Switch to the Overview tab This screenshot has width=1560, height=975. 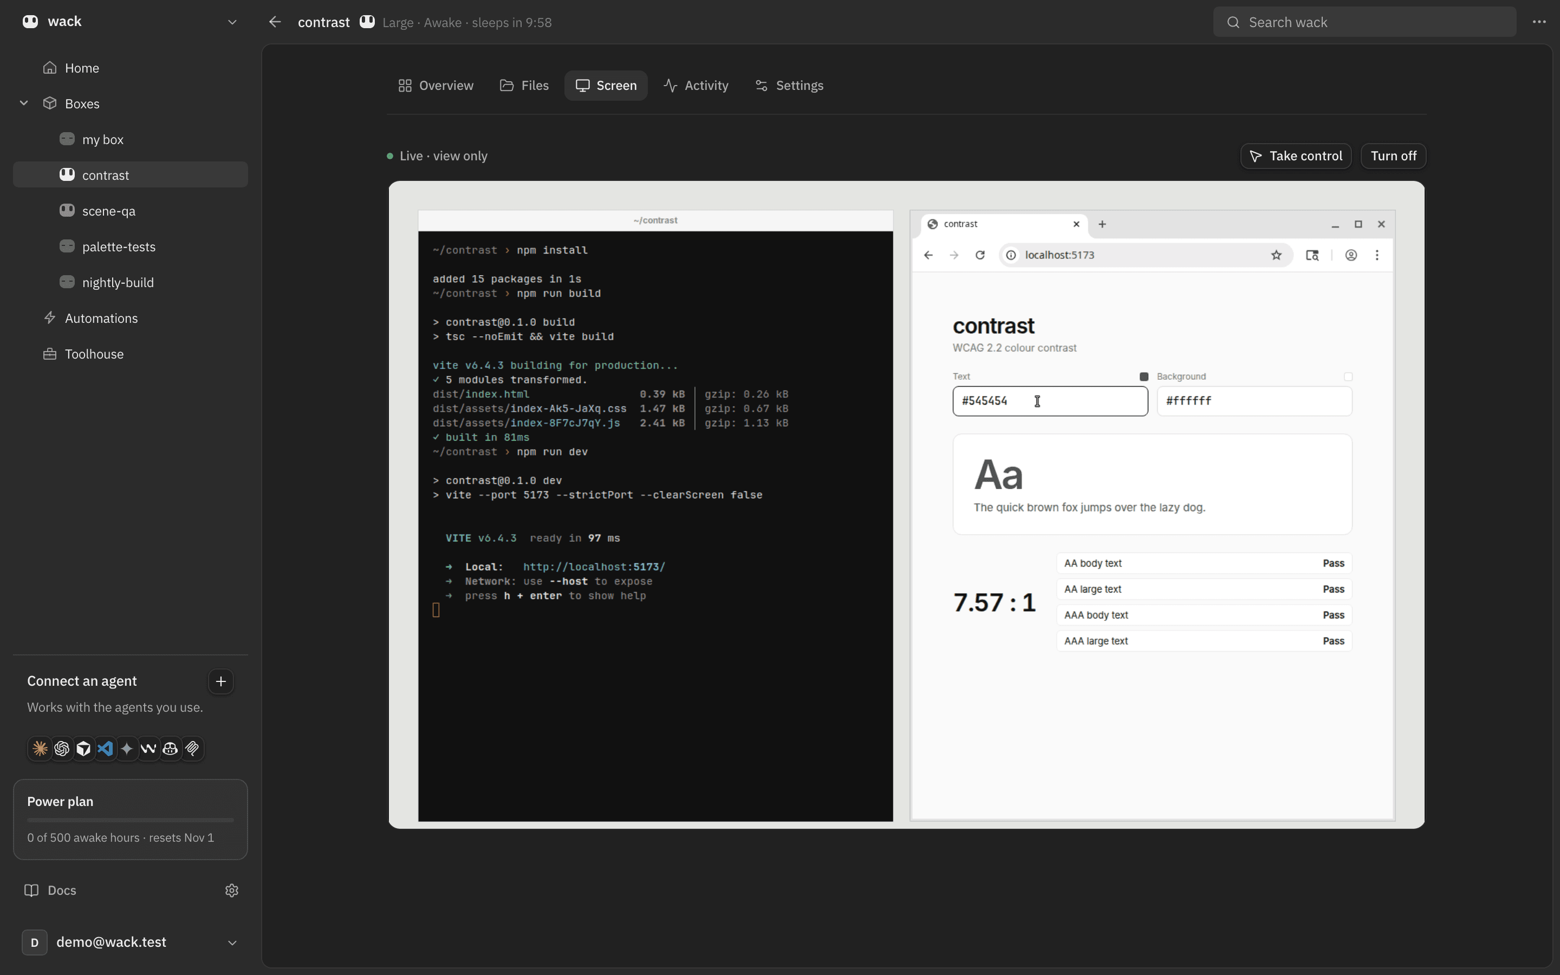coord(435,86)
